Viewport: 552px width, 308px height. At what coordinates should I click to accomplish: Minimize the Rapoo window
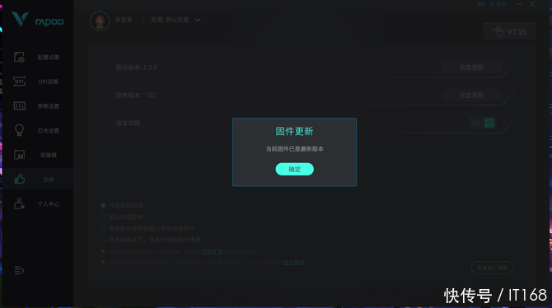(519, 4)
